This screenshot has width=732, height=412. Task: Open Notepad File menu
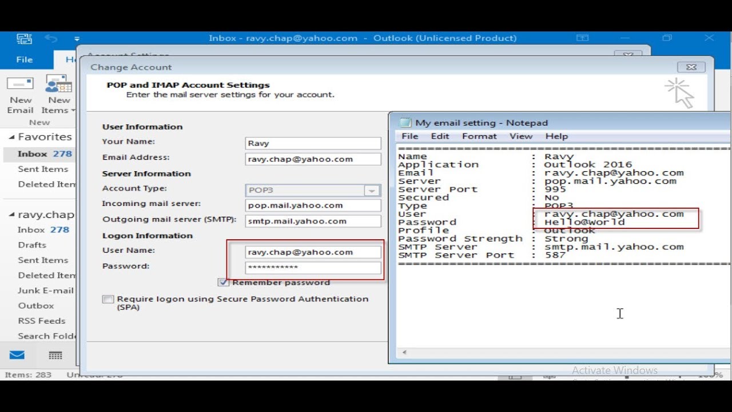pos(409,136)
